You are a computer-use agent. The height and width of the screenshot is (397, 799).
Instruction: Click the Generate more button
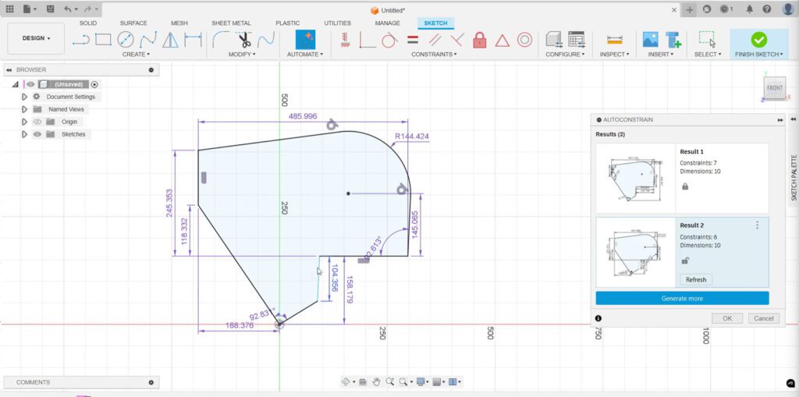682,298
